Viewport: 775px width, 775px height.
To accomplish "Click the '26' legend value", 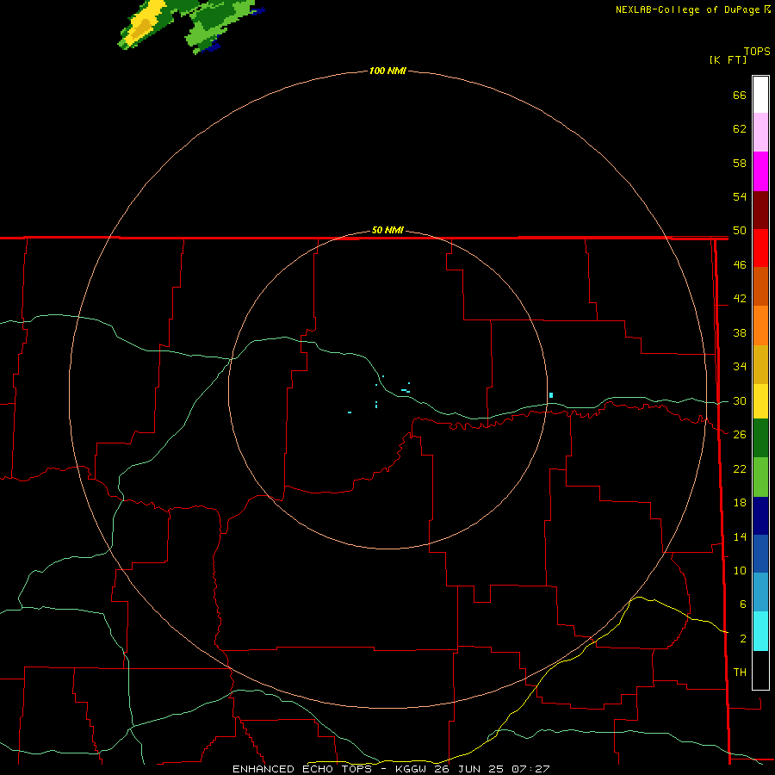I will (x=740, y=435).
